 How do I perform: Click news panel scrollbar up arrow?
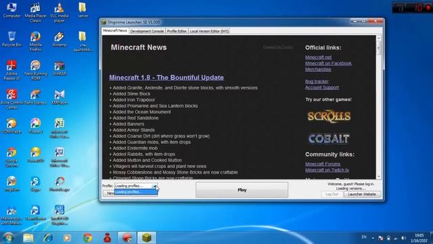(379, 38)
